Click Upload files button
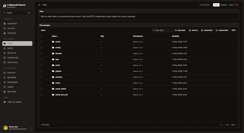This screenshot has width=244, height=133. tap(207, 30)
